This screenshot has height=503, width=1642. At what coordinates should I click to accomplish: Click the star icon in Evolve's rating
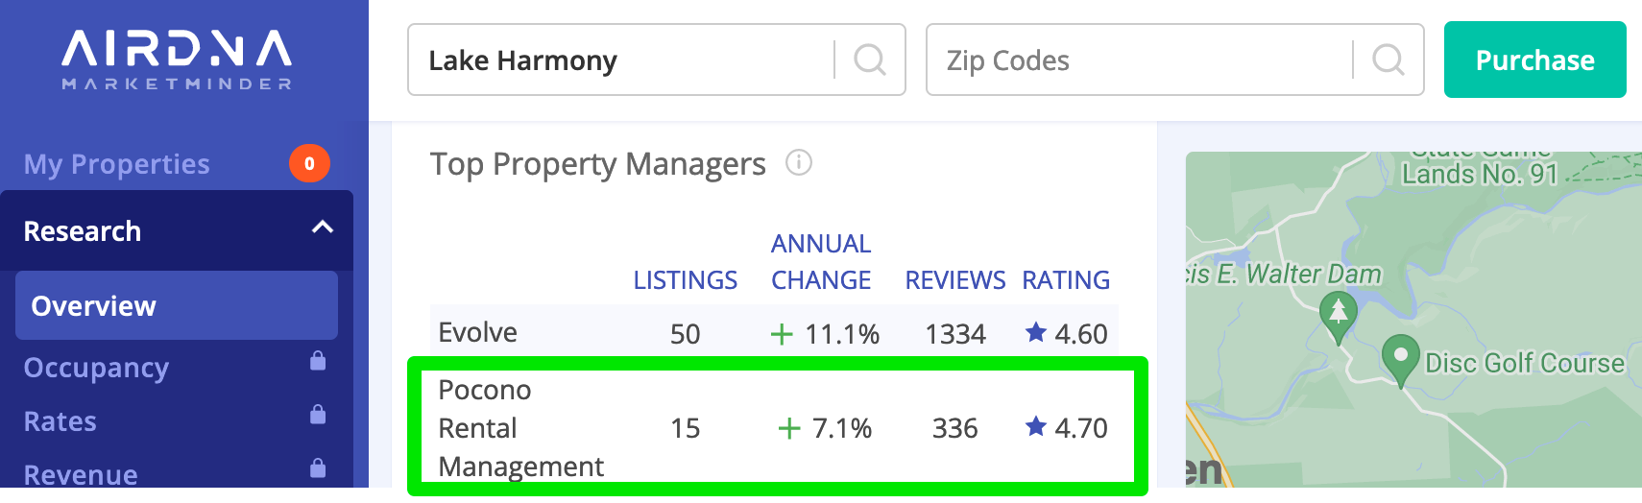pyautogui.click(x=1035, y=332)
